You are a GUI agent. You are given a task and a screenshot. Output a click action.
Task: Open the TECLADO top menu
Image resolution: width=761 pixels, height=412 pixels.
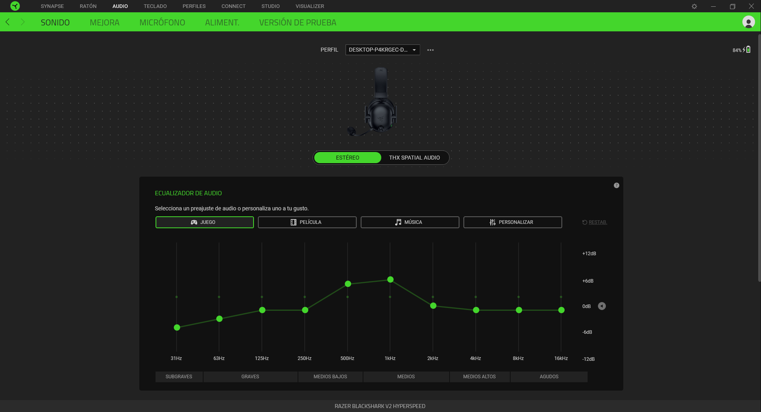(155, 6)
